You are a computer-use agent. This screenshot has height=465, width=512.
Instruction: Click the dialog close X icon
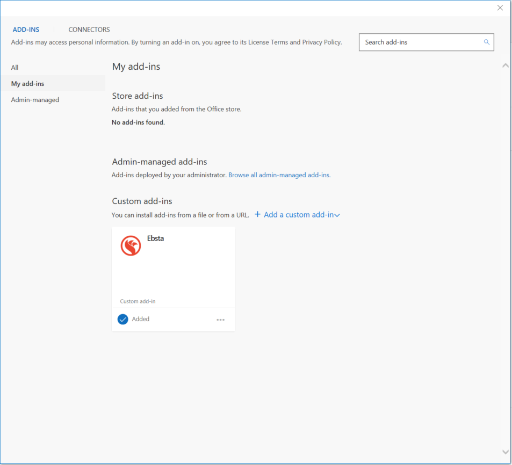click(500, 8)
